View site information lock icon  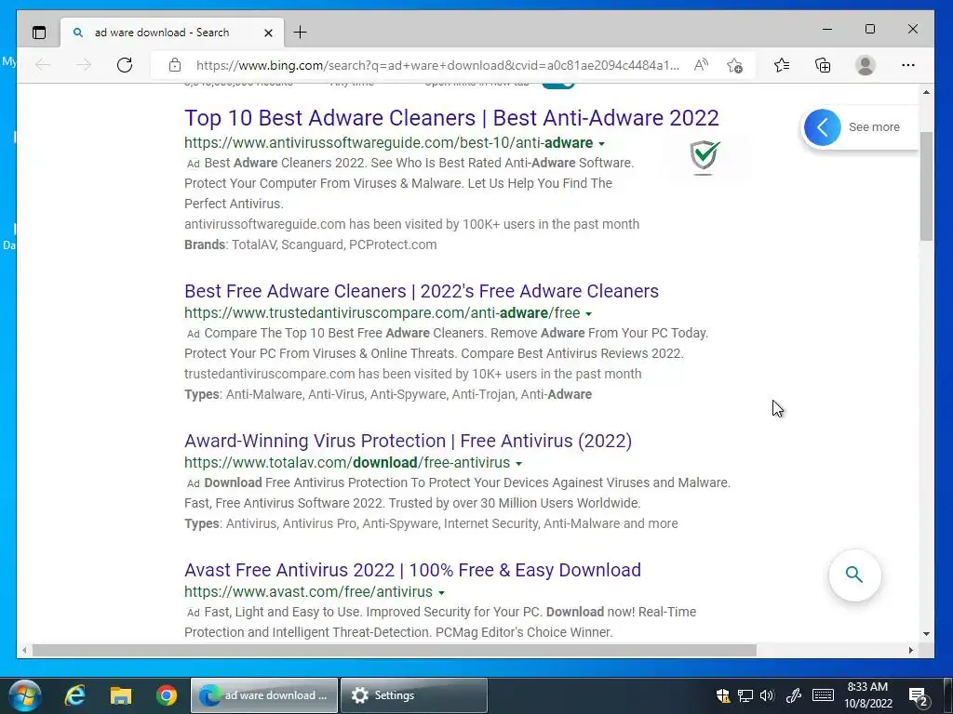tap(175, 65)
